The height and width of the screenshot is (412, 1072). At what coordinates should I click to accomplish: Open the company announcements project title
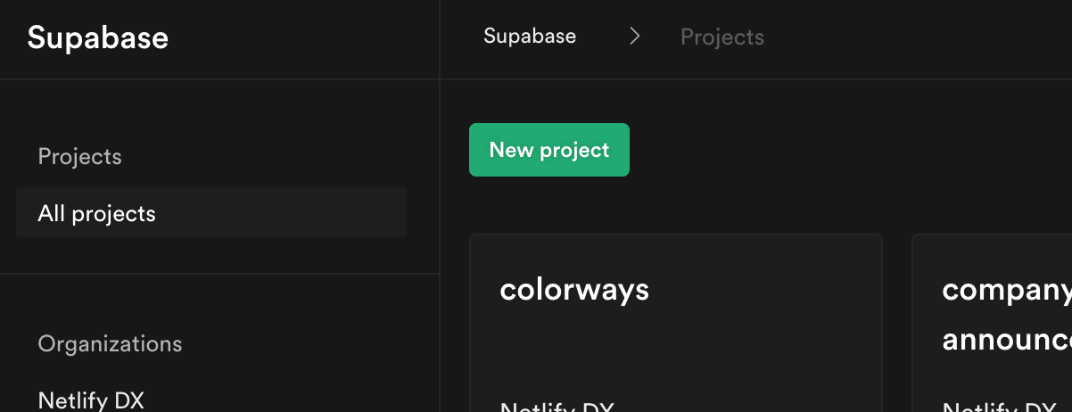tap(1006, 290)
